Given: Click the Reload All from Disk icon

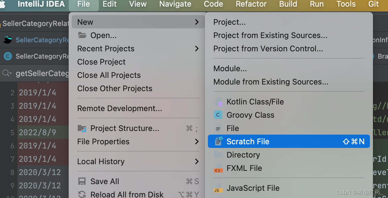Looking at the screenshot, I should 82,194.
